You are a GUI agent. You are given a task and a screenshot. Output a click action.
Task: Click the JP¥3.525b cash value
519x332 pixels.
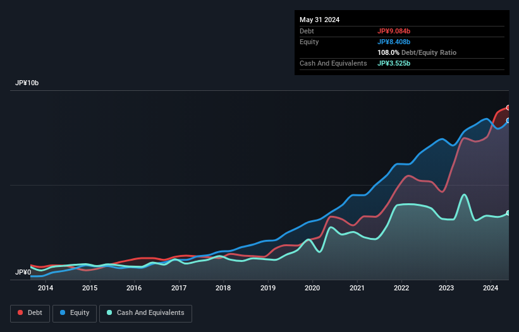(x=394, y=63)
